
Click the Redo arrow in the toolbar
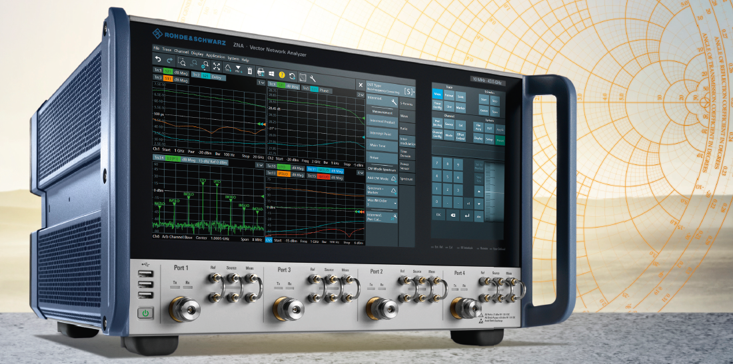[170, 61]
